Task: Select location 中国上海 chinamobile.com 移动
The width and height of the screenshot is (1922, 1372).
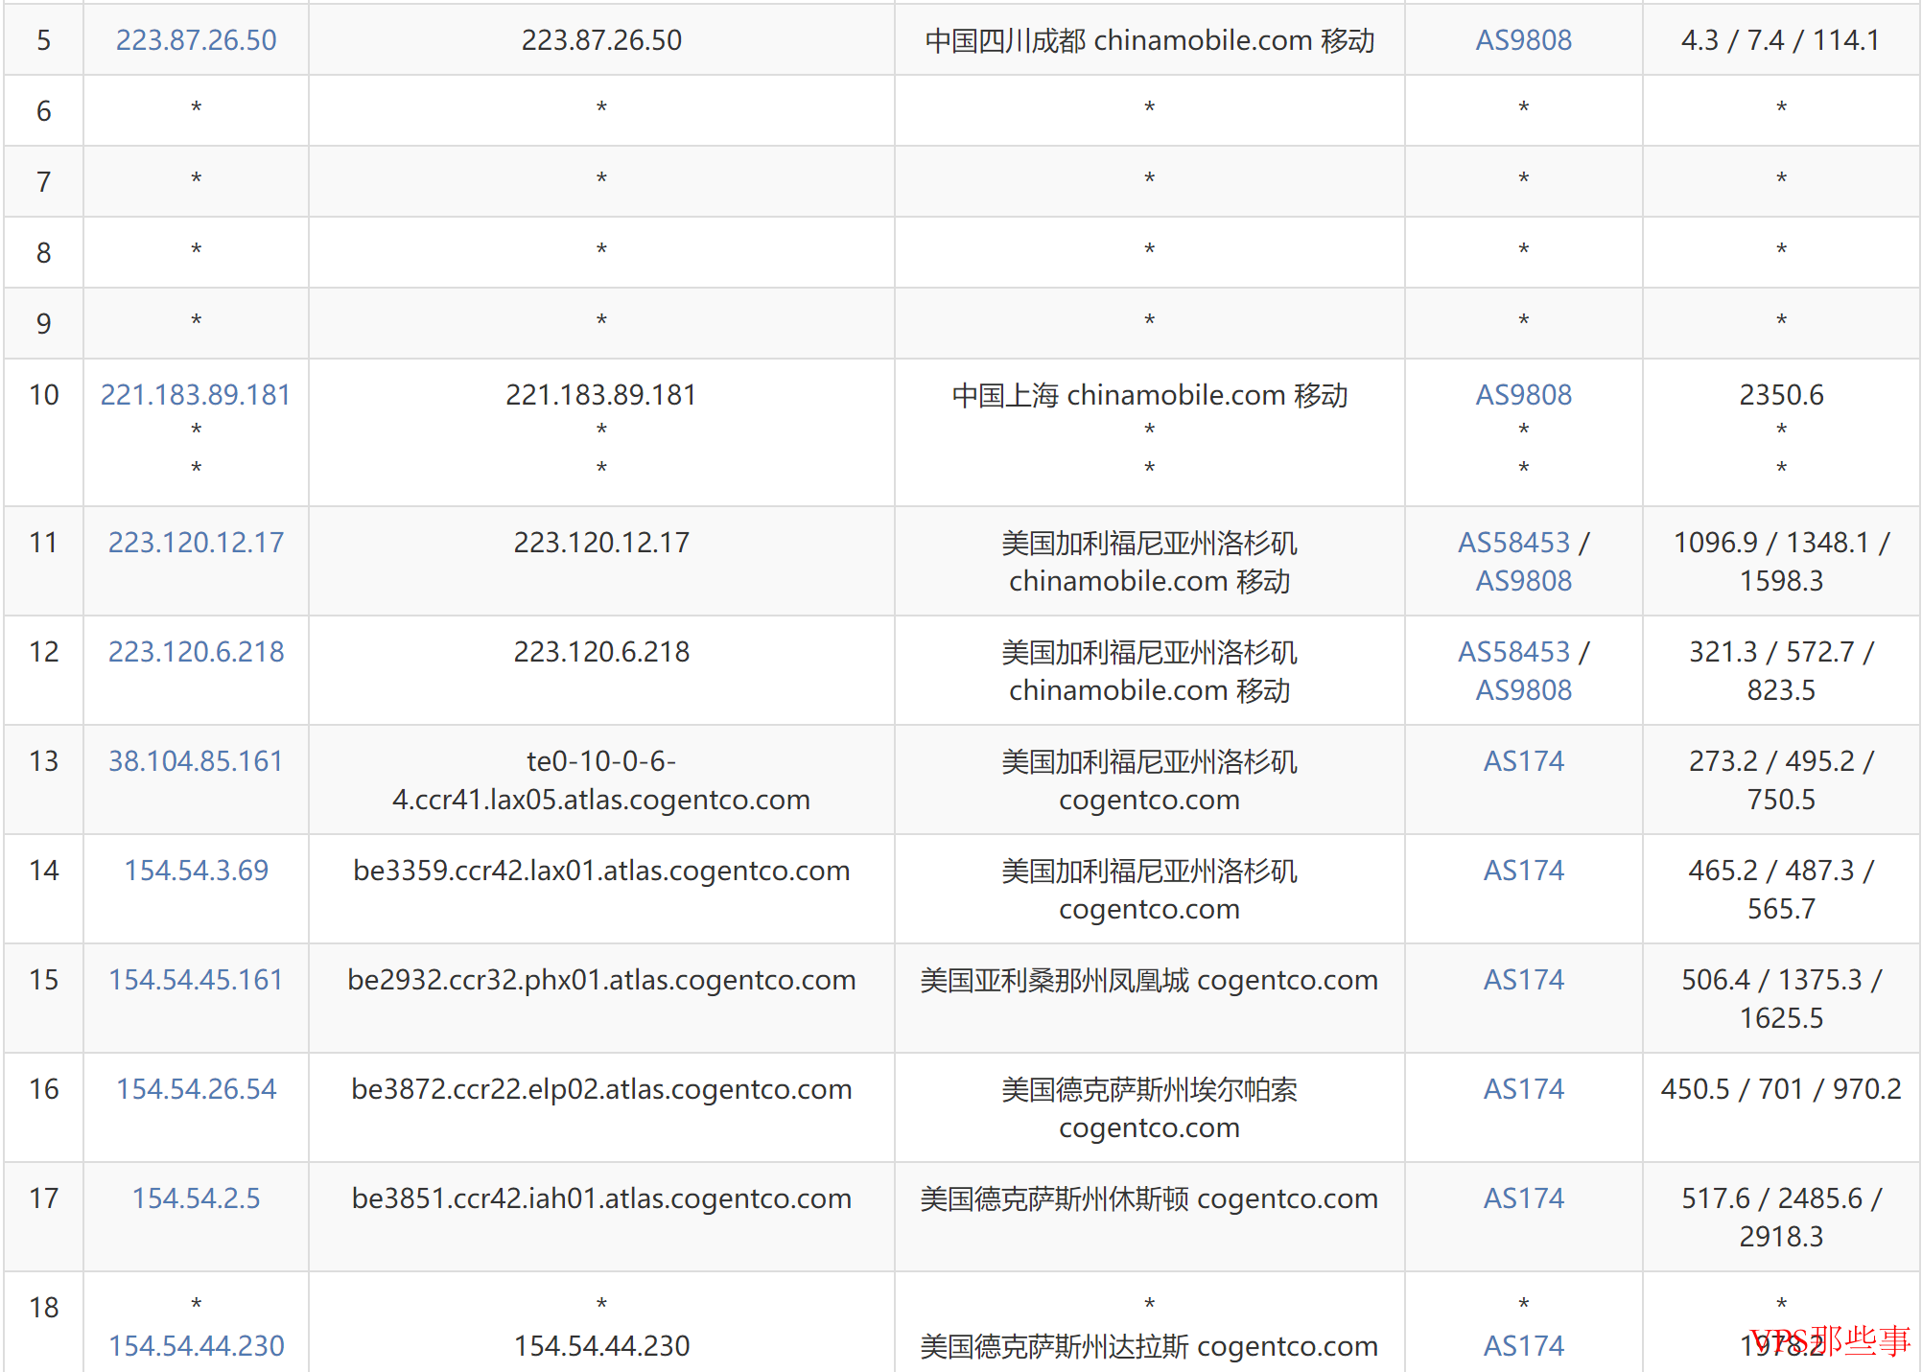Action: pos(1149,395)
